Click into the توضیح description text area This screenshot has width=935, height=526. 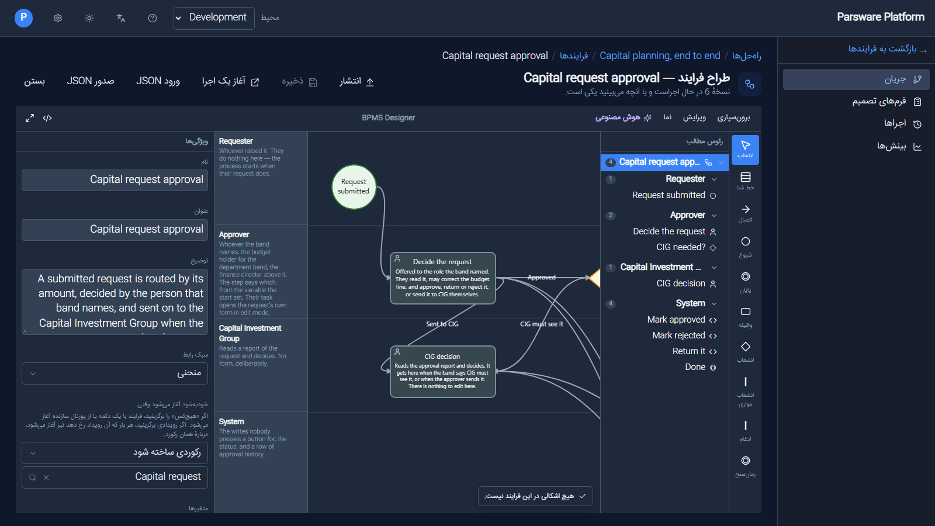(x=115, y=302)
